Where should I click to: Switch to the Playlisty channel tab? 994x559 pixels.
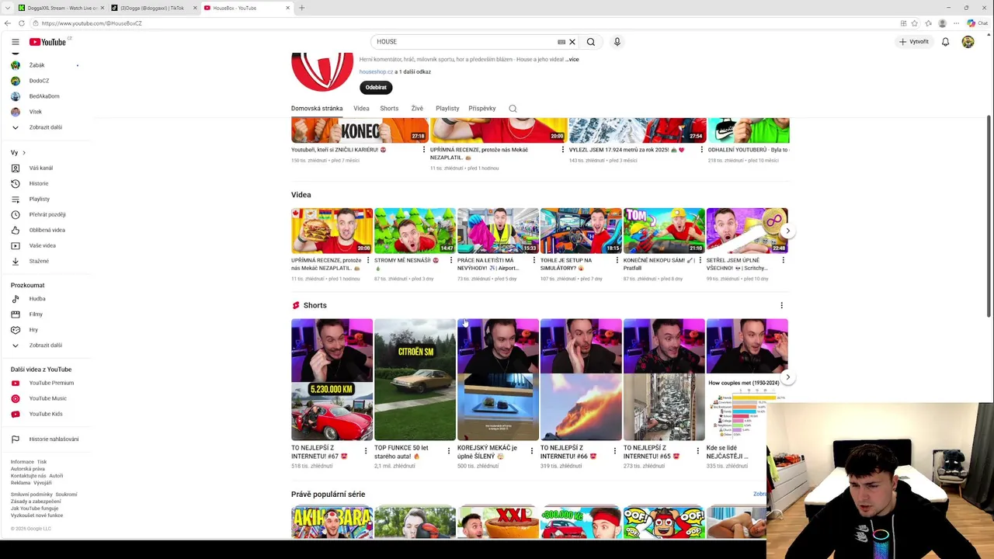[447, 109]
